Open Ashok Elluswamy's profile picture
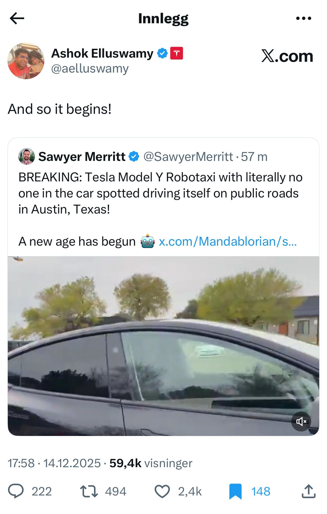 (26, 61)
